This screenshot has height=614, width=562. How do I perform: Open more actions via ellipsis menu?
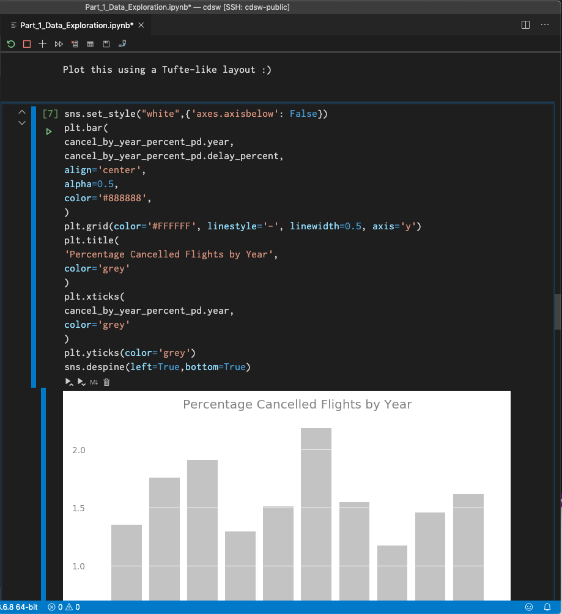544,24
